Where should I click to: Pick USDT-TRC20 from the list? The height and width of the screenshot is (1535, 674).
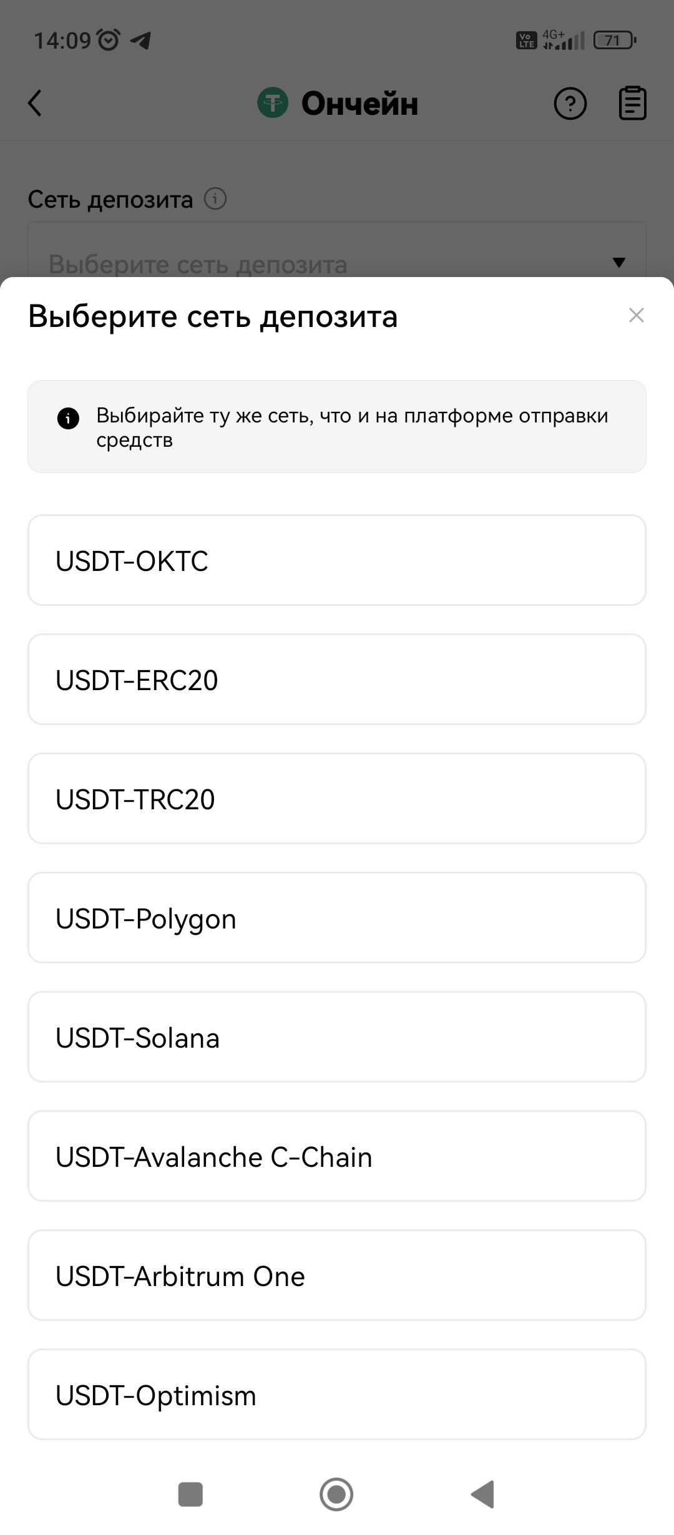click(x=337, y=799)
